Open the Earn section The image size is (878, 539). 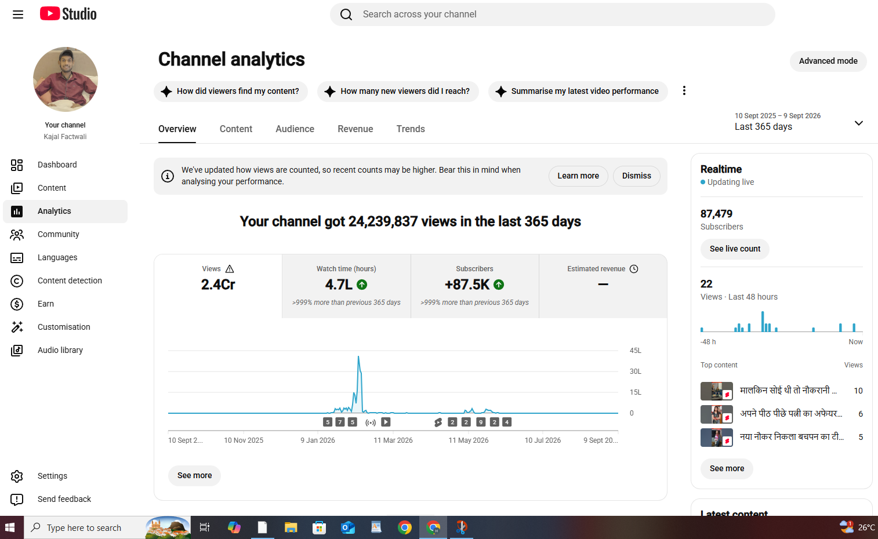65,304
